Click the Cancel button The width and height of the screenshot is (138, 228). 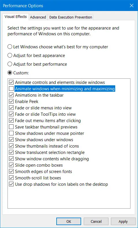96,221
